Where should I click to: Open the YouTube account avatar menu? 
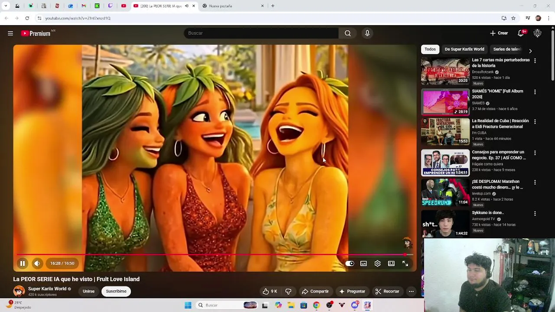click(x=538, y=33)
